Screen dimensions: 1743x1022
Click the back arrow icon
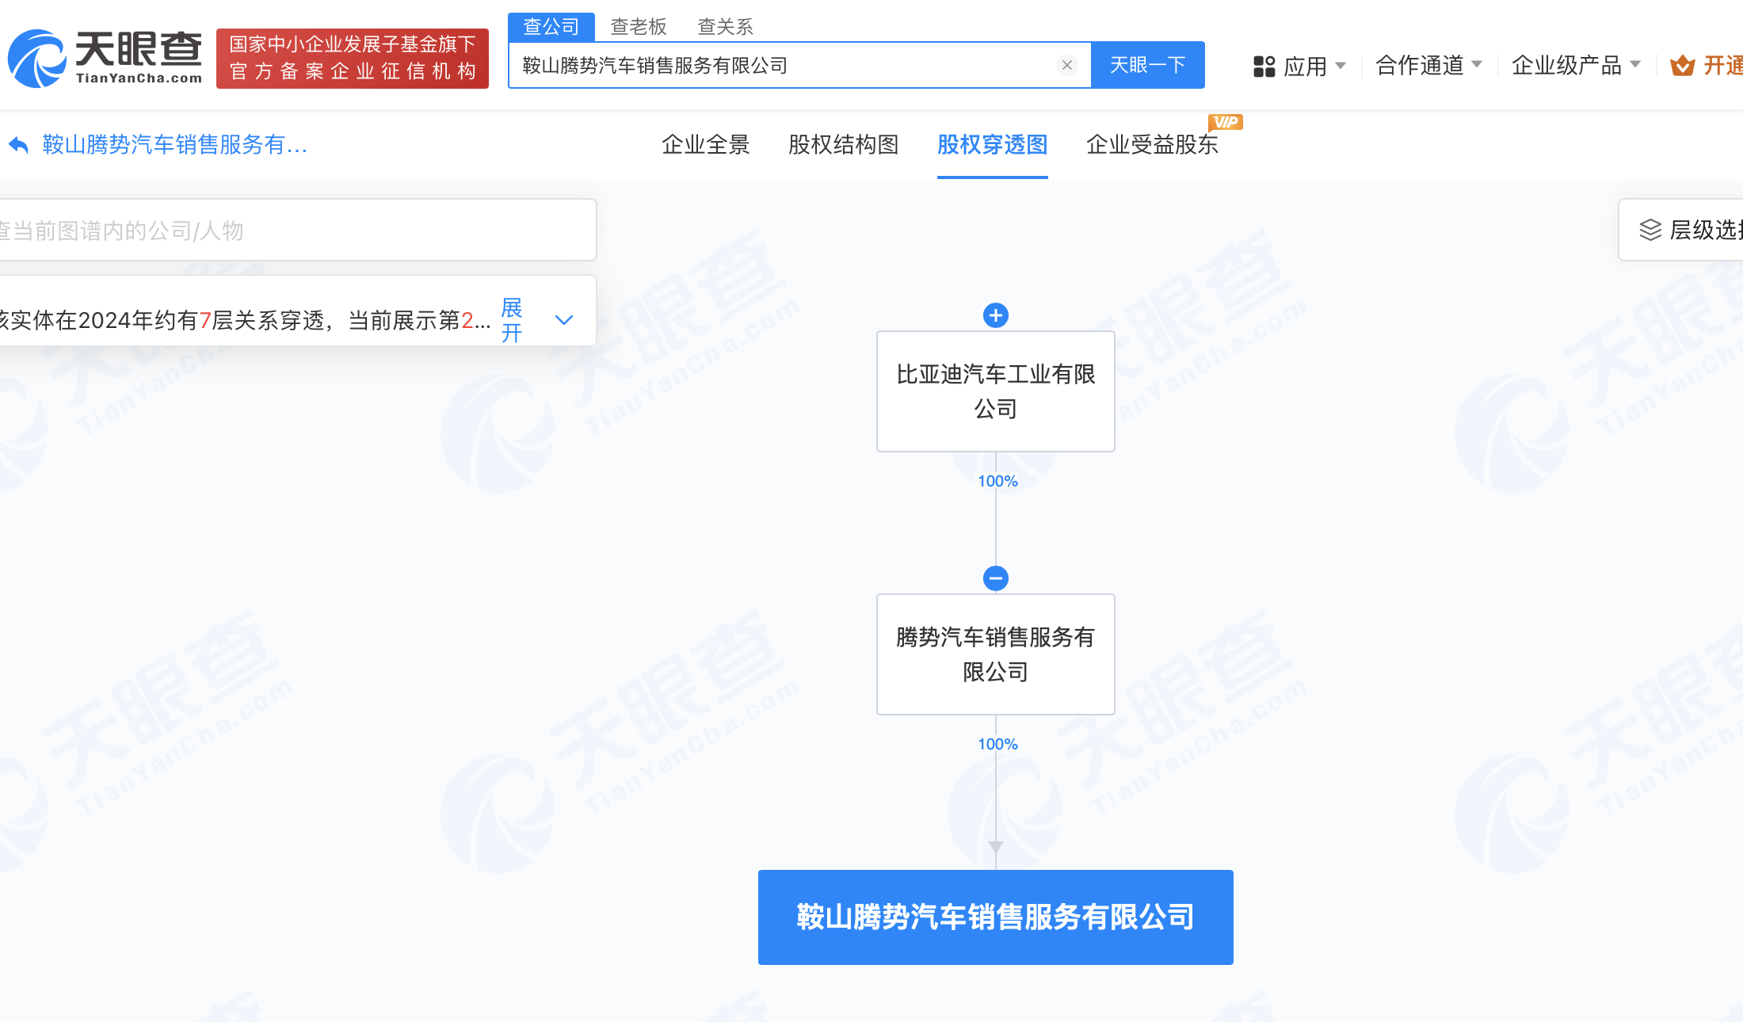18,145
